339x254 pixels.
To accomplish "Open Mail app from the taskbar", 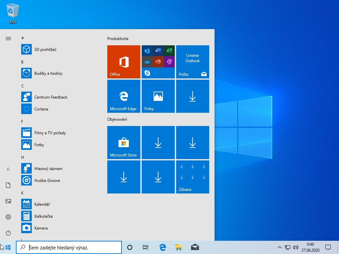I will pyautogui.click(x=195, y=247).
